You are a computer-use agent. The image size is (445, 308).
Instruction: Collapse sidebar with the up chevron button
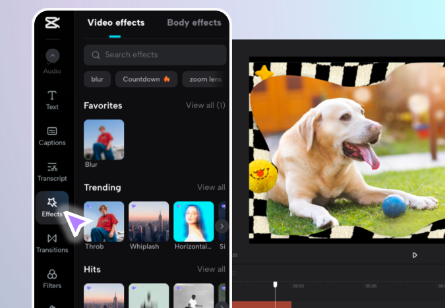tap(53, 55)
